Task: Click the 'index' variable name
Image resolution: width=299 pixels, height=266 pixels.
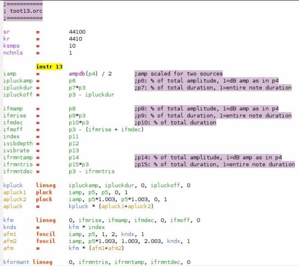Action: tap(11, 136)
